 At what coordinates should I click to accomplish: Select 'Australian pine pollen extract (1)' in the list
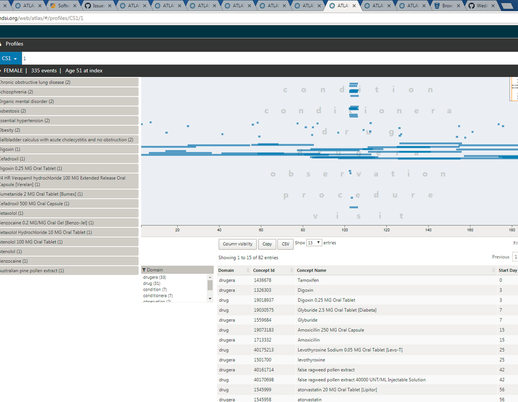[69, 270]
